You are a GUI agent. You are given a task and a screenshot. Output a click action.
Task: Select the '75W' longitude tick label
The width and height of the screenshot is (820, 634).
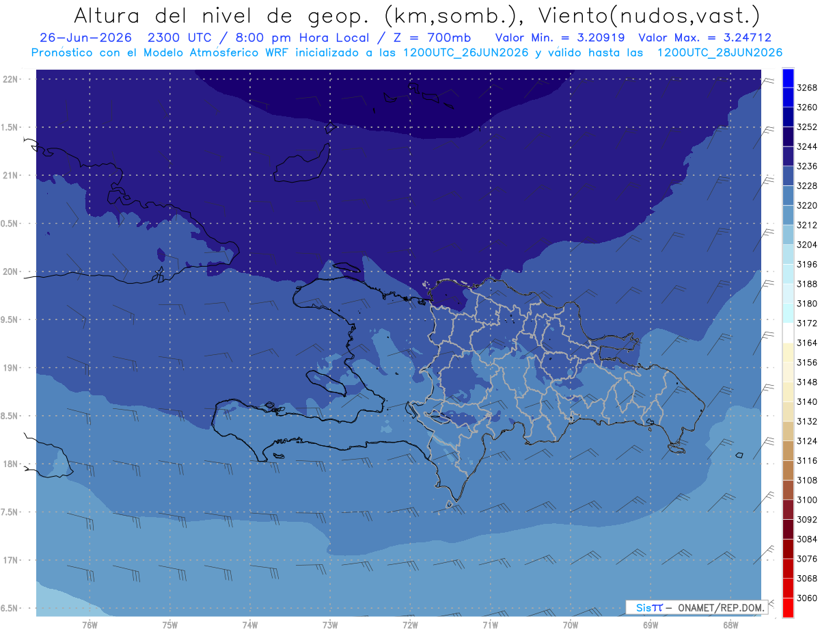169,625
